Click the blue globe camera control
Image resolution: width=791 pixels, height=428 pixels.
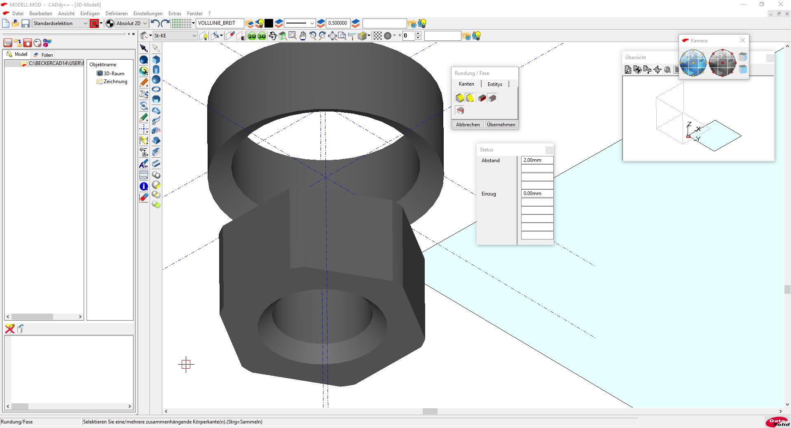(693, 63)
